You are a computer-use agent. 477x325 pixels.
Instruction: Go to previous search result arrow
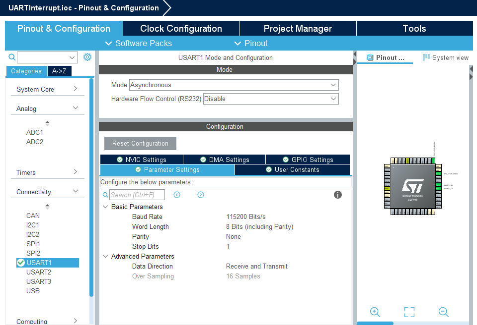click(x=177, y=195)
